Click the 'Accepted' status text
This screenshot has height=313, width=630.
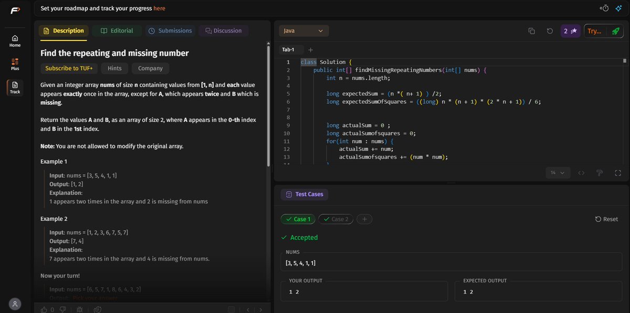(304, 238)
